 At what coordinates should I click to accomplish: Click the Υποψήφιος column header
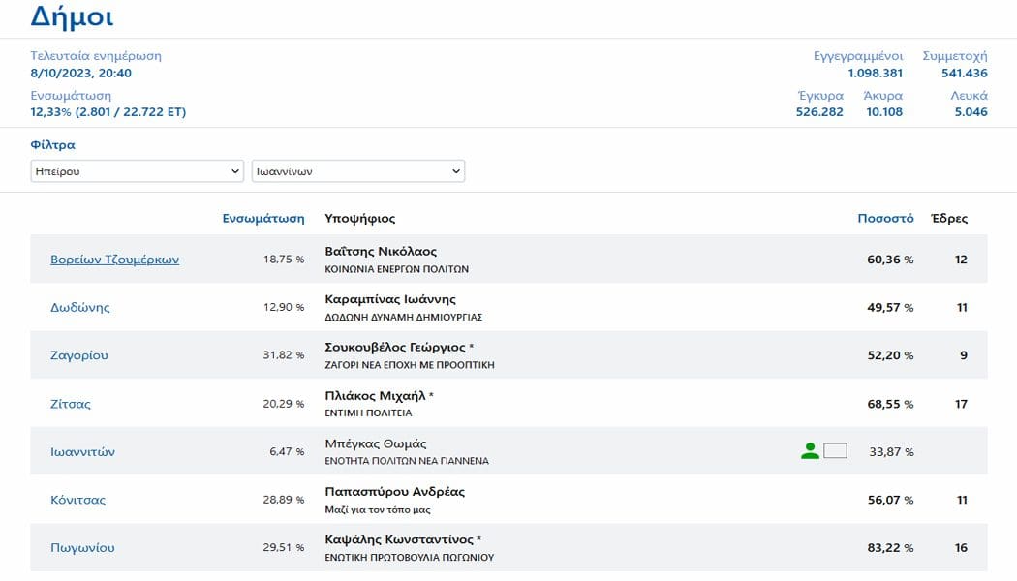tap(360, 219)
